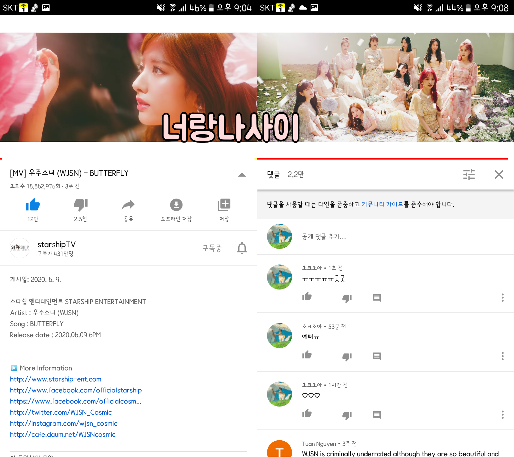514x457 pixels.
Task: Save video to playlist (저장)
Action: (x=224, y=205)
